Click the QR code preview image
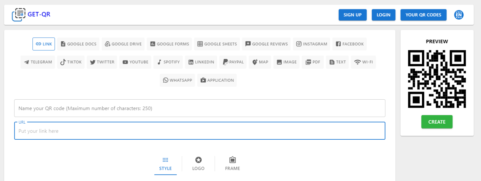 click(437, 79)
